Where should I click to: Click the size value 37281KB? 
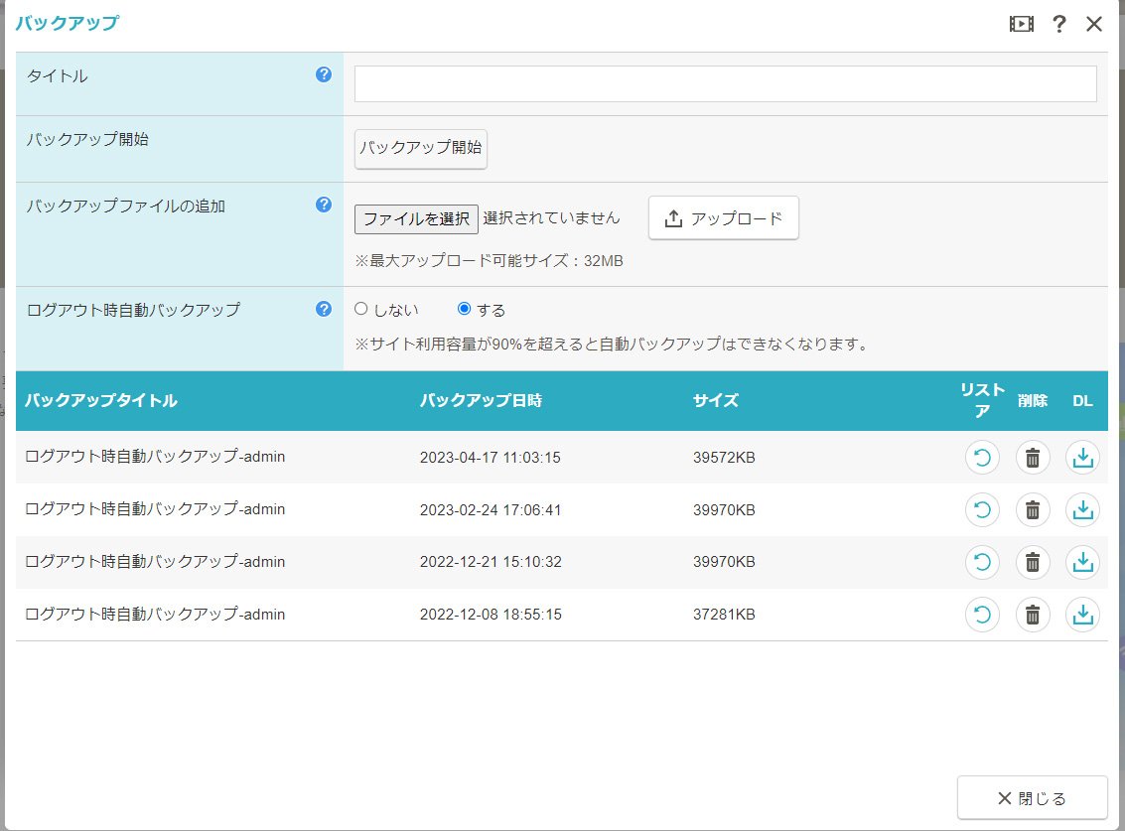coord(724,615)
